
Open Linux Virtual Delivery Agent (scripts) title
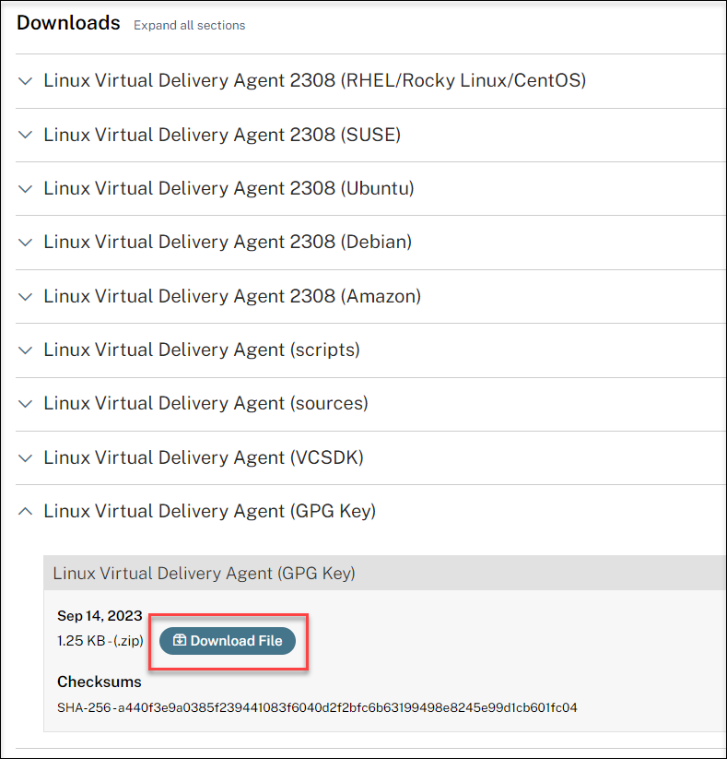tap(202, 350)
